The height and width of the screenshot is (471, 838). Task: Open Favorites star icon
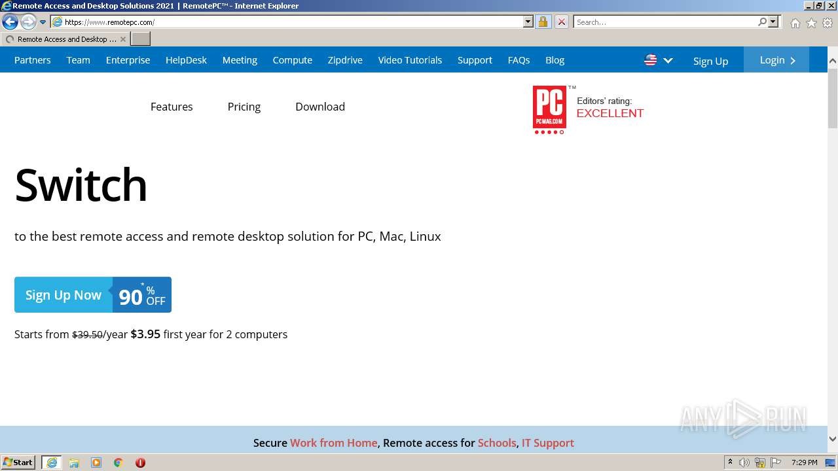811,23
